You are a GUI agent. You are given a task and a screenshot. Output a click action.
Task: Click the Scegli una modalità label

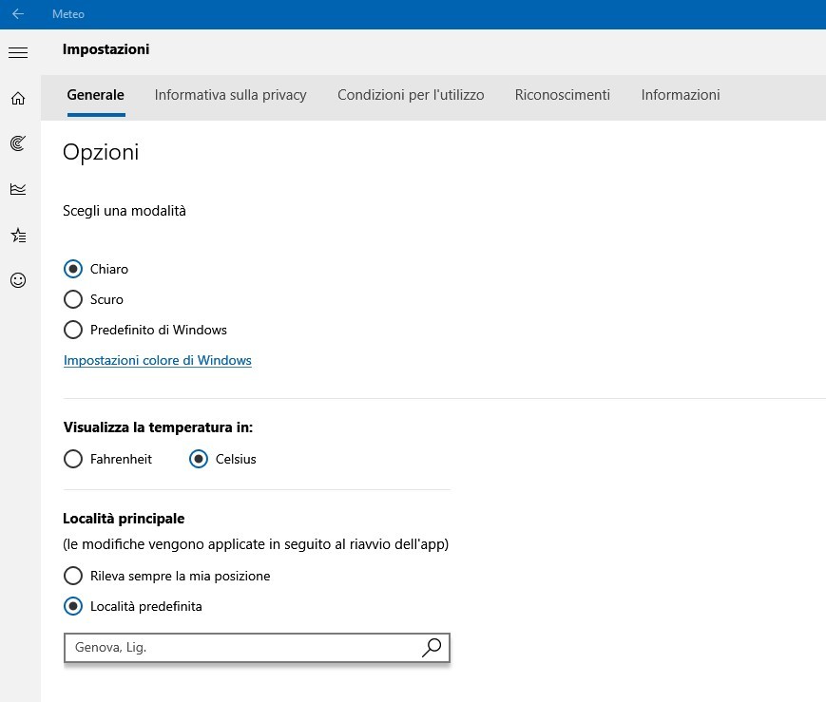point(125,211)
